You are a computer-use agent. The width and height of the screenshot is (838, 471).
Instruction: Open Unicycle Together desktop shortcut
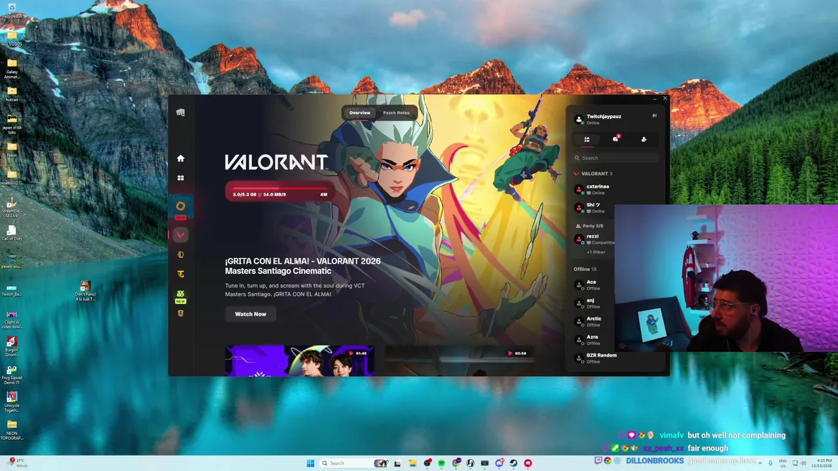(x=12, y=402)
